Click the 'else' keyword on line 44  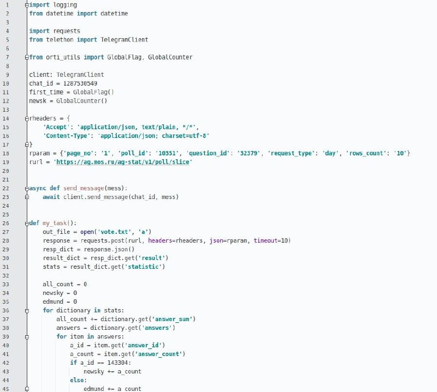(x=76, y=381)
